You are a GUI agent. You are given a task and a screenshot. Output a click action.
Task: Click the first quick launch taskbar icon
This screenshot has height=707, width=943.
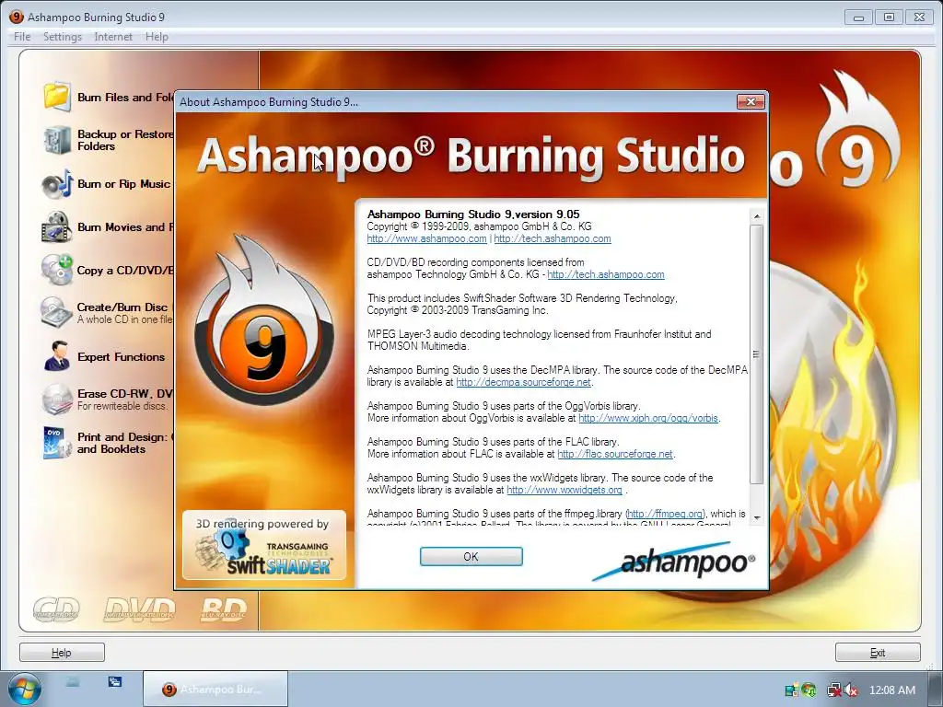[x=73, y=682]
